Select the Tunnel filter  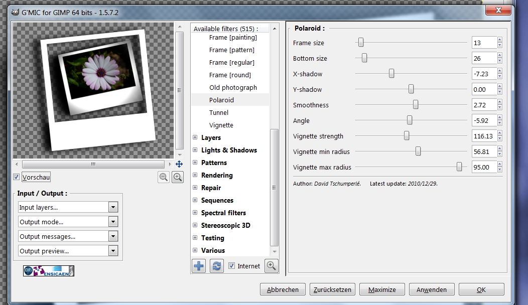[218, 112]
